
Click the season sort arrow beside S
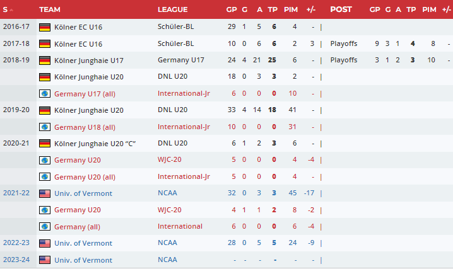pos(14,10)
